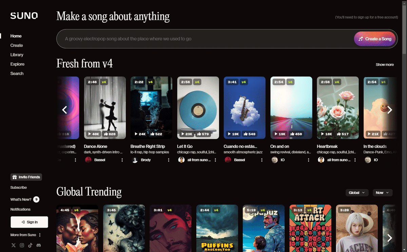Click More from Suno text

coord(23,235)
